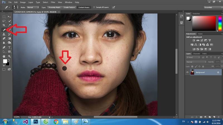This screenshot has width=223, height=125.
Task: Hide the Background layer with eye icon
Action: point(187,72)
